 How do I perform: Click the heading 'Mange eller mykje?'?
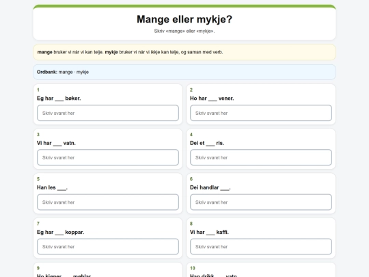[184, 19]
